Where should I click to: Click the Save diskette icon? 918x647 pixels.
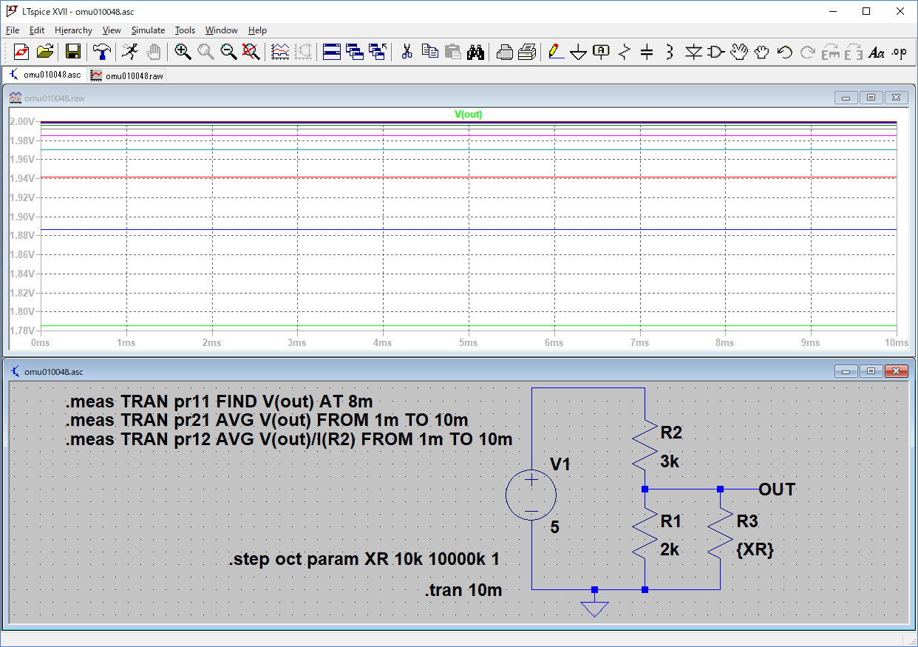tap(72, 52)
